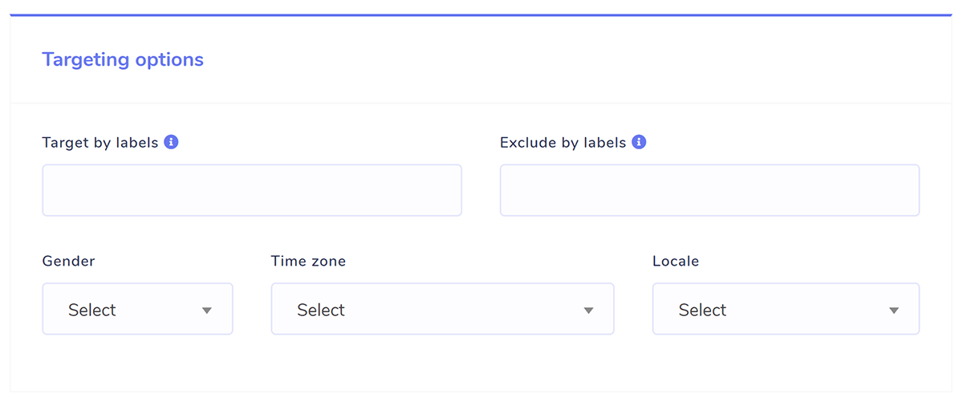Click the Exclude by labels label text
The image size is (963, 406).
(x=563, y=143)
